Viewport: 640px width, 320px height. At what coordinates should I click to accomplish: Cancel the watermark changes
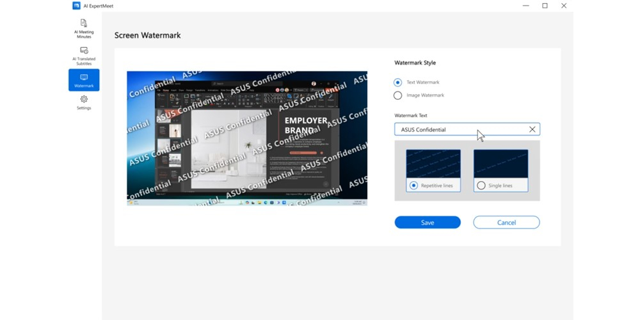(x=506, y=223)
